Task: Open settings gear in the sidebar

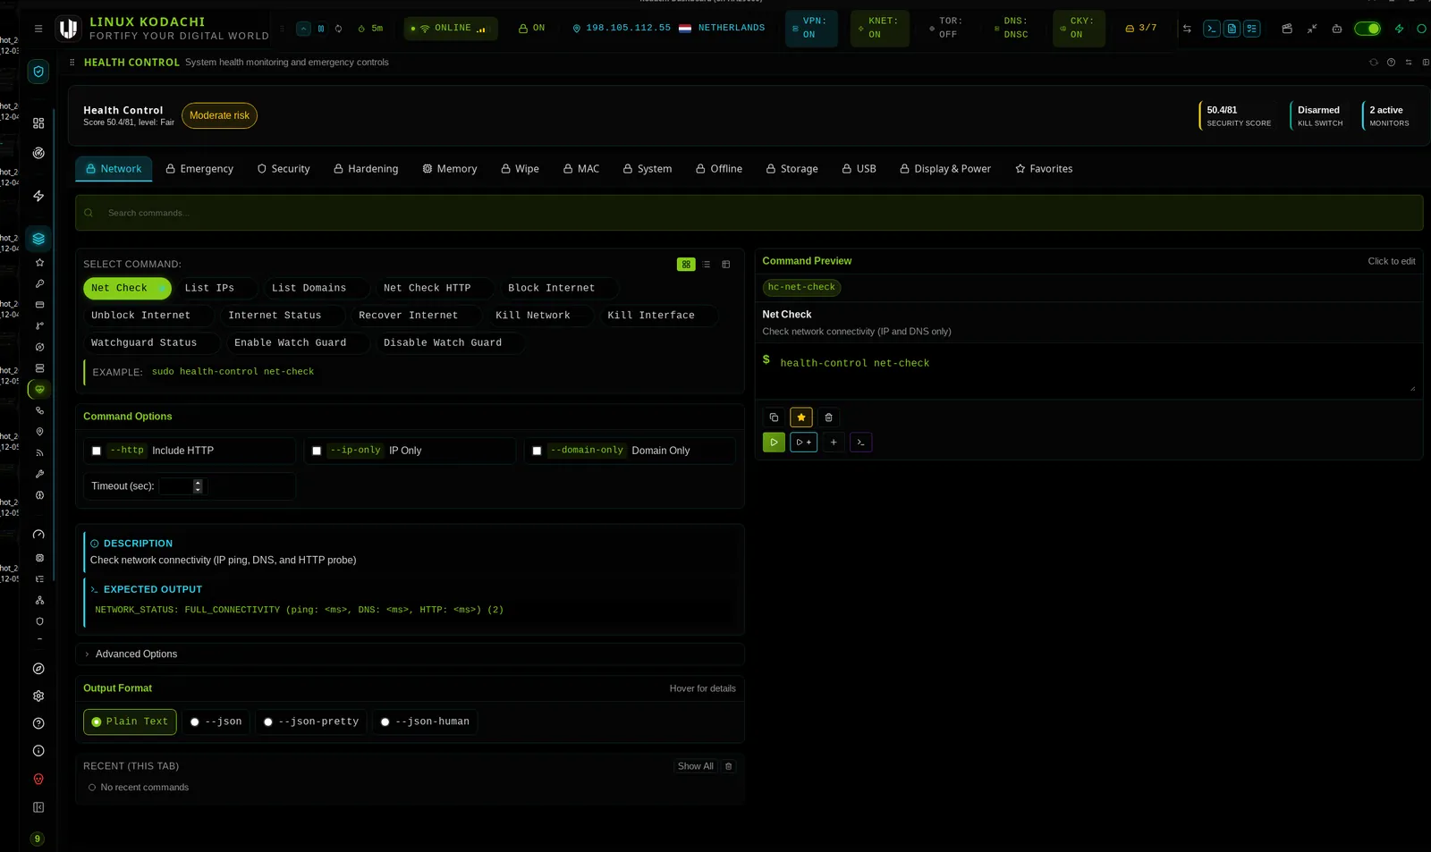Action: point(38,696)
